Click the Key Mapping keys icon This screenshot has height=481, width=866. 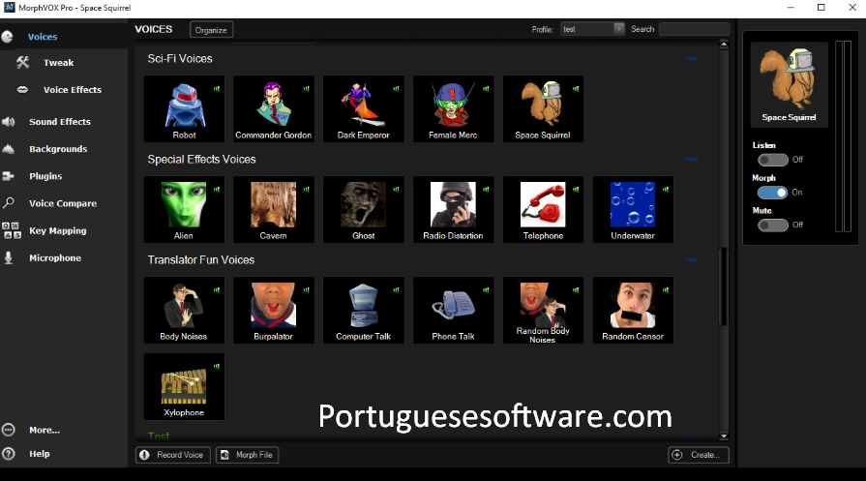point(12,230)
